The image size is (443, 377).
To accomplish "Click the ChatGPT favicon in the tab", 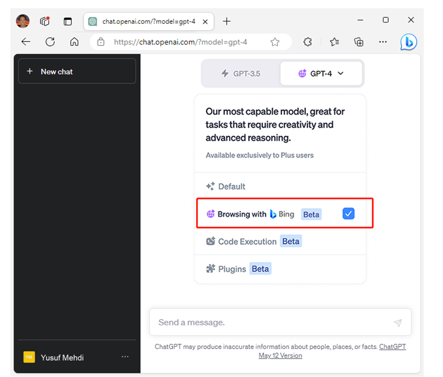I will pos(93,21).
